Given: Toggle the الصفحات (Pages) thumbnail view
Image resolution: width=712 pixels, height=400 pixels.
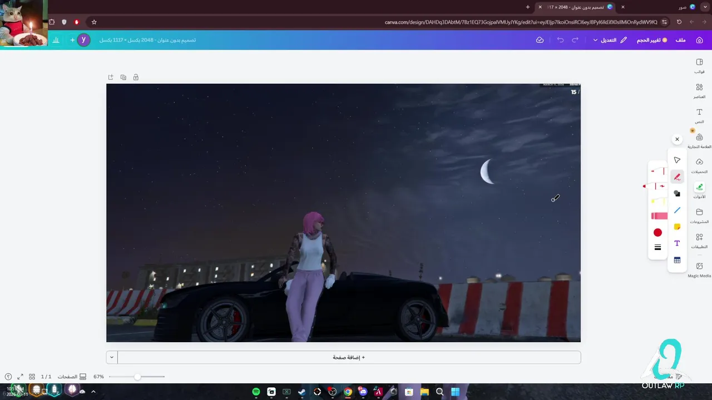Looking at the screenshot, I should (x=72, y=377).
